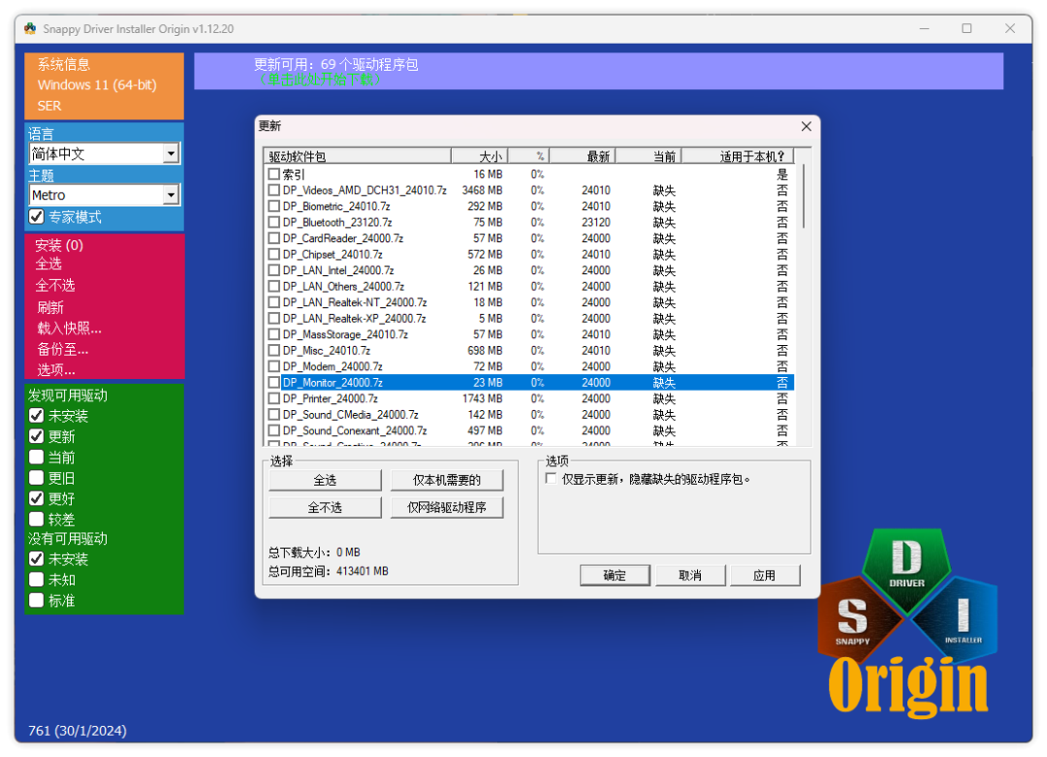Viewport: 1047px width, 757px height.
Task: Check the DP_Videos_AMD_DCH31_24010.7z checkbox
Action: [273, 190]
